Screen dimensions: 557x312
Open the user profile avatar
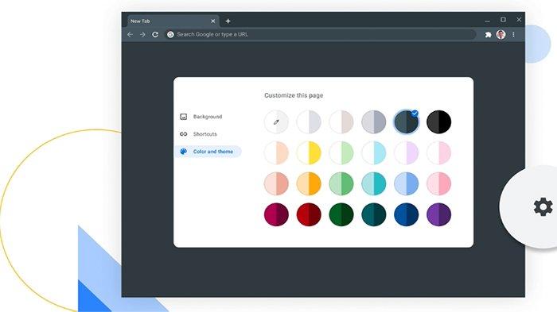[x=501, y=34]
